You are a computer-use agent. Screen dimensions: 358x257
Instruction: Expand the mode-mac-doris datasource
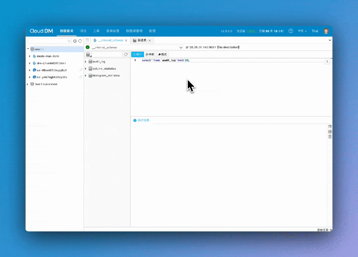click(x=30, y=56)
